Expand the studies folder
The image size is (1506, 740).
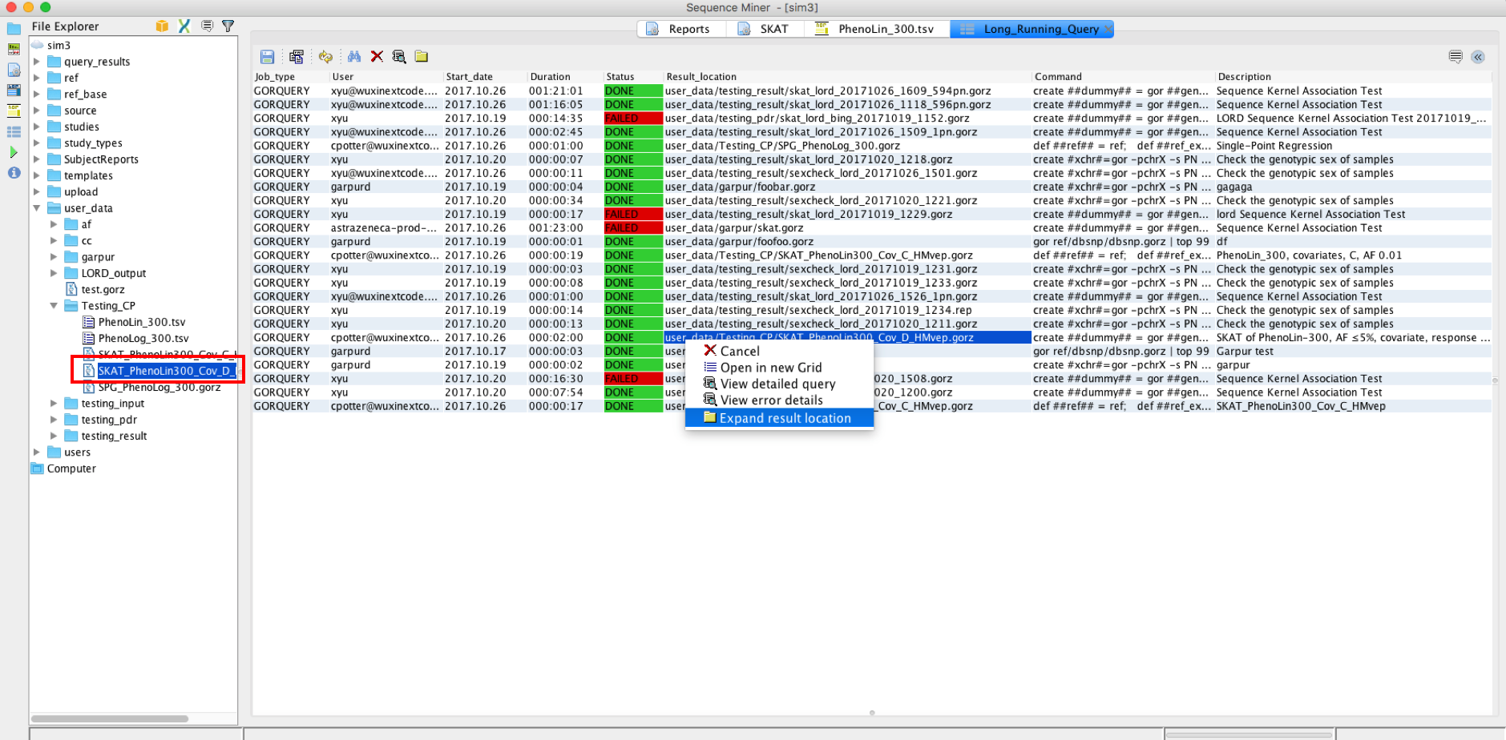click(37, 127)
